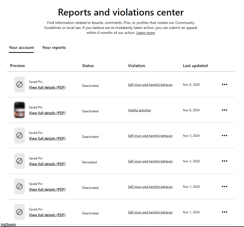View full details PDF in last row
Viewport: 244px width, 227px height.
click(47, 215)
